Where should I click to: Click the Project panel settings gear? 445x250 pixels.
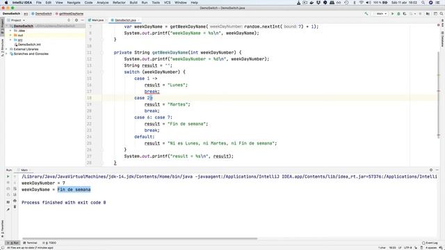click(76, 20)
